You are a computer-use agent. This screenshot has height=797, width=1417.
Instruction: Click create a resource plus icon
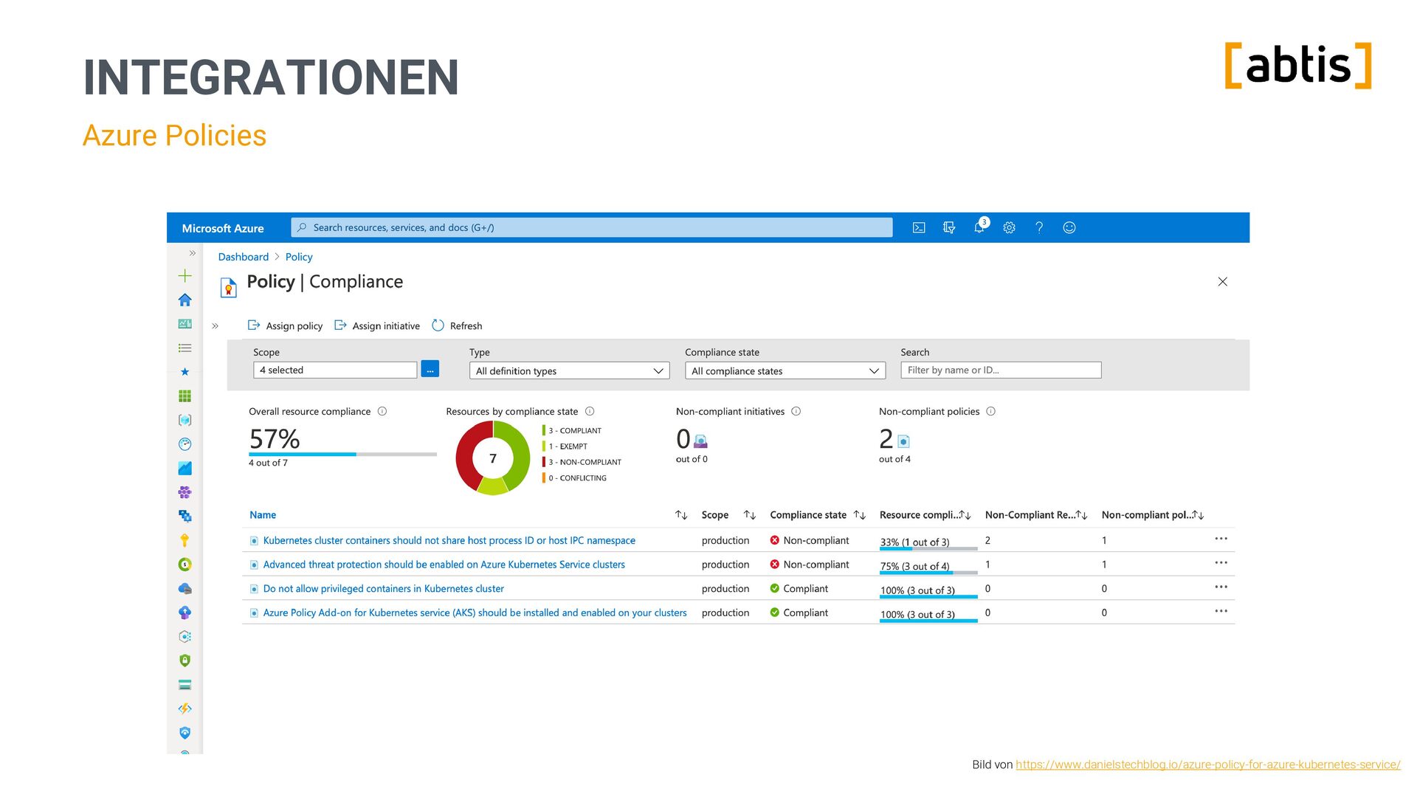tap(185, 276)
